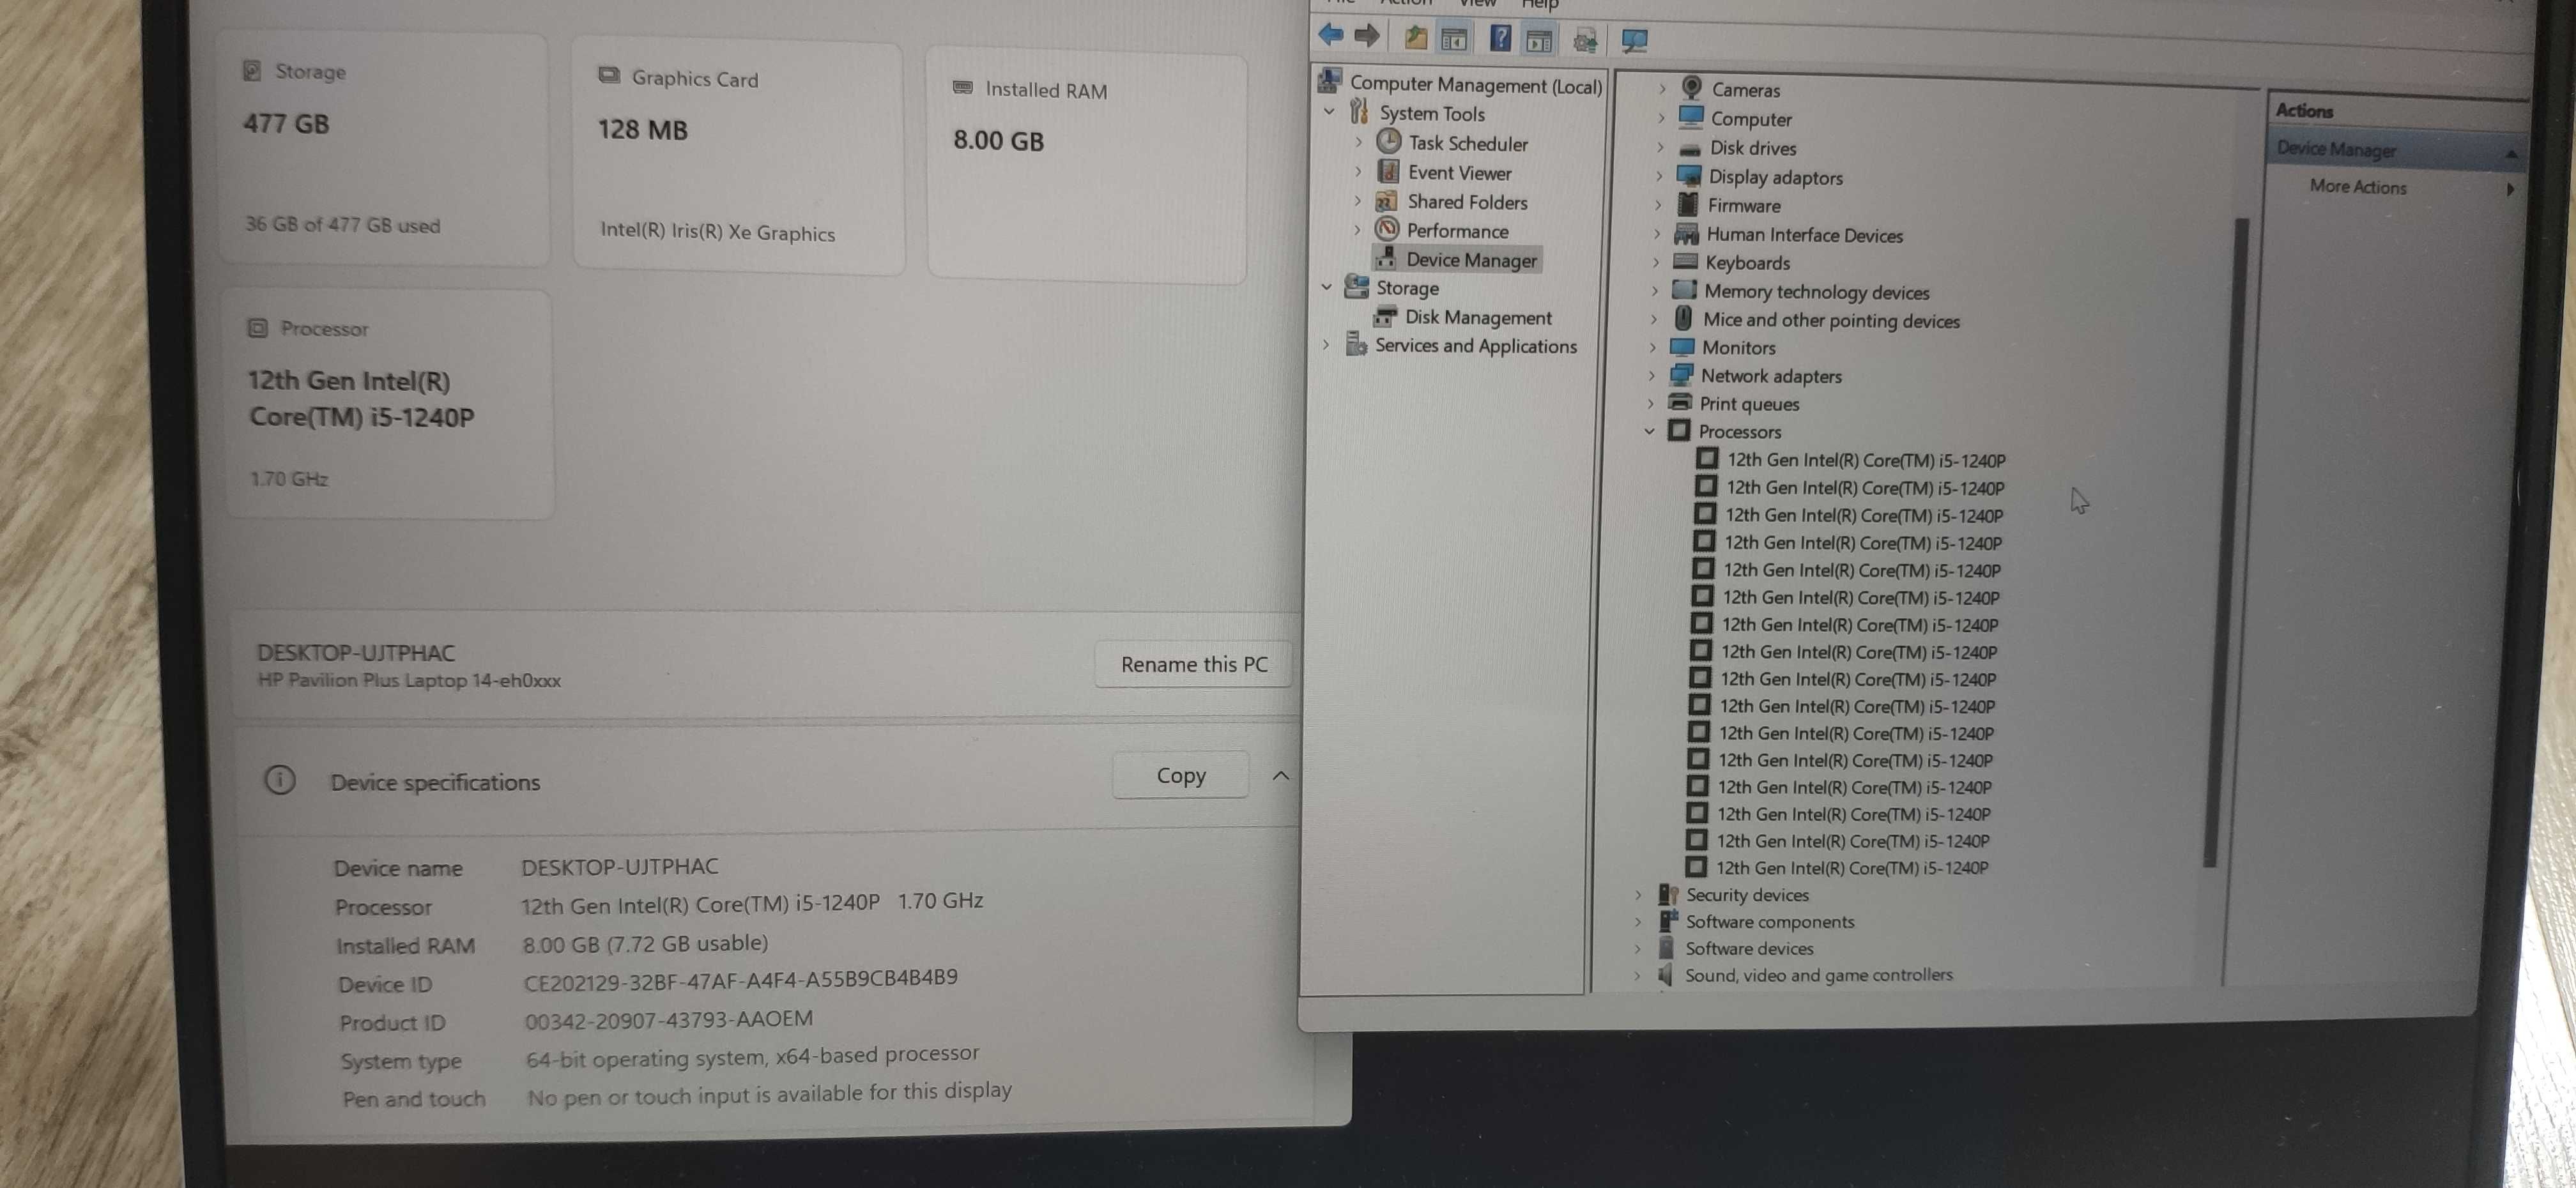Click the Cameras webcam icon
The image size is (2576, 1188).
point(1692,88)
